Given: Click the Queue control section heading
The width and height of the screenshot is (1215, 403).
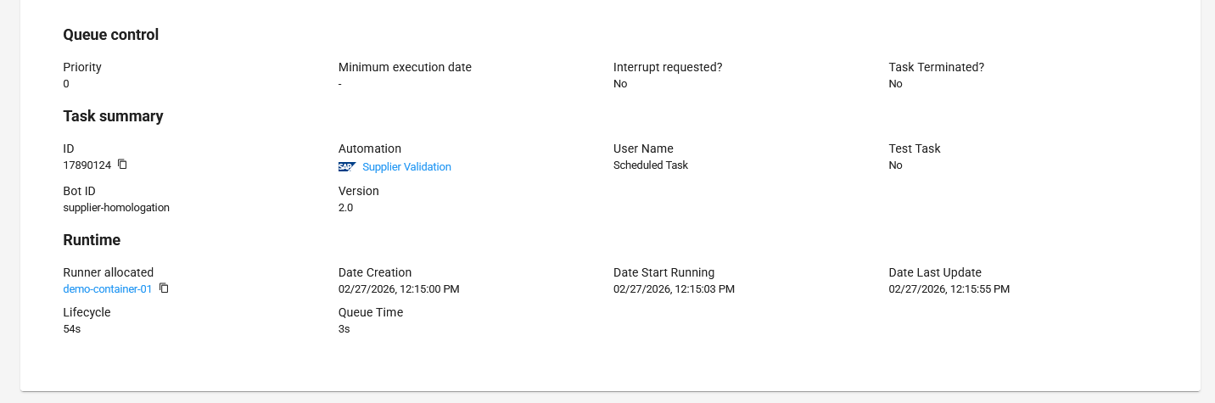Looking at the screenshot, I should pyautogui.click(x=111, y=35).
